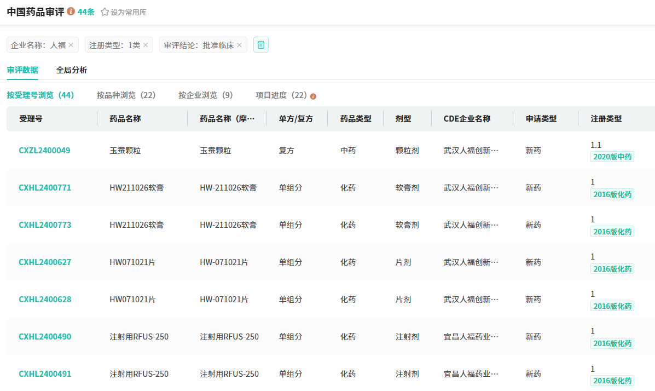Click the trash icon to clear filters
The width and height of the screenshot is (655, 391).
pyautogui.click(x=261, y=45)
